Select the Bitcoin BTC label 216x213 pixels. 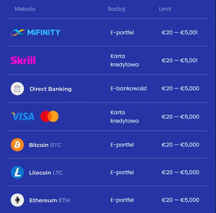pyautogui.click(x=45, y=145)
